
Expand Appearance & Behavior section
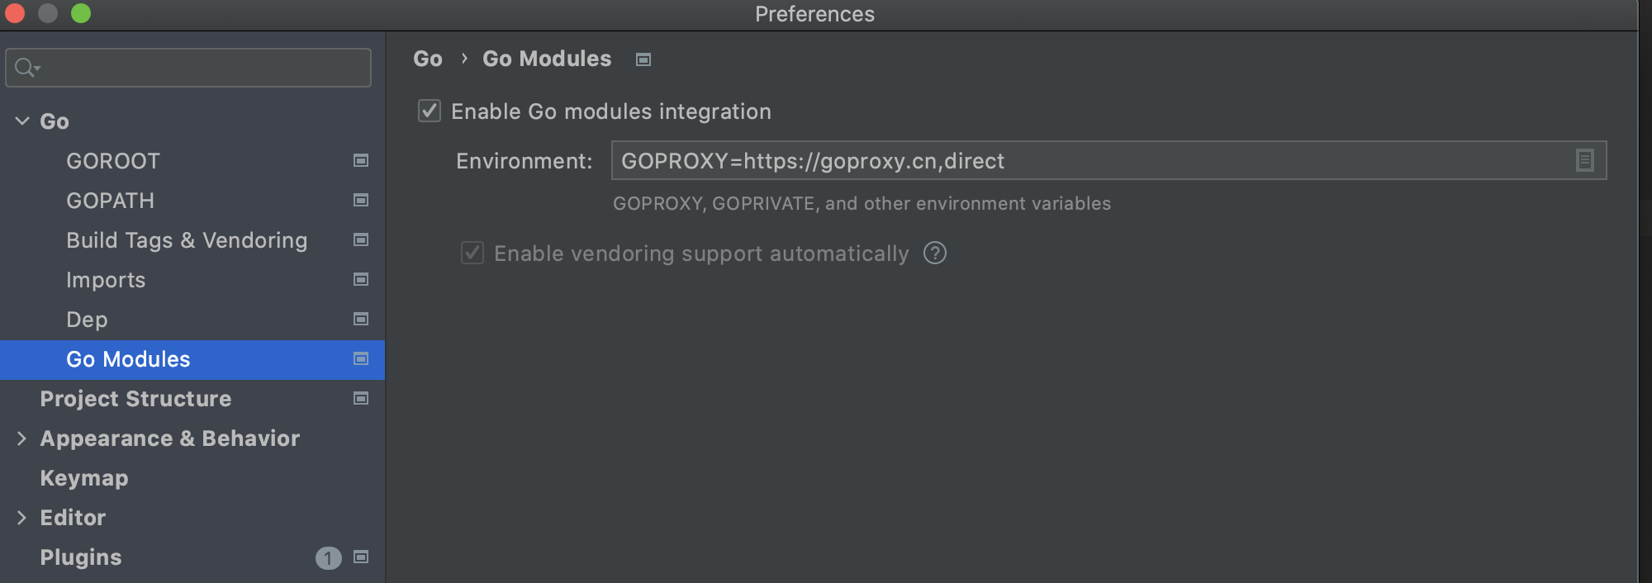pyautogui.click(x=22, y=438)
